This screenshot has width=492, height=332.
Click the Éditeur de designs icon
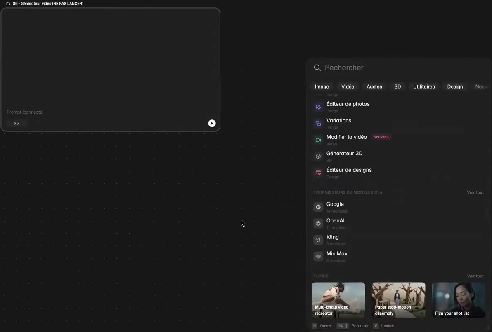click(x=318, y=173)
